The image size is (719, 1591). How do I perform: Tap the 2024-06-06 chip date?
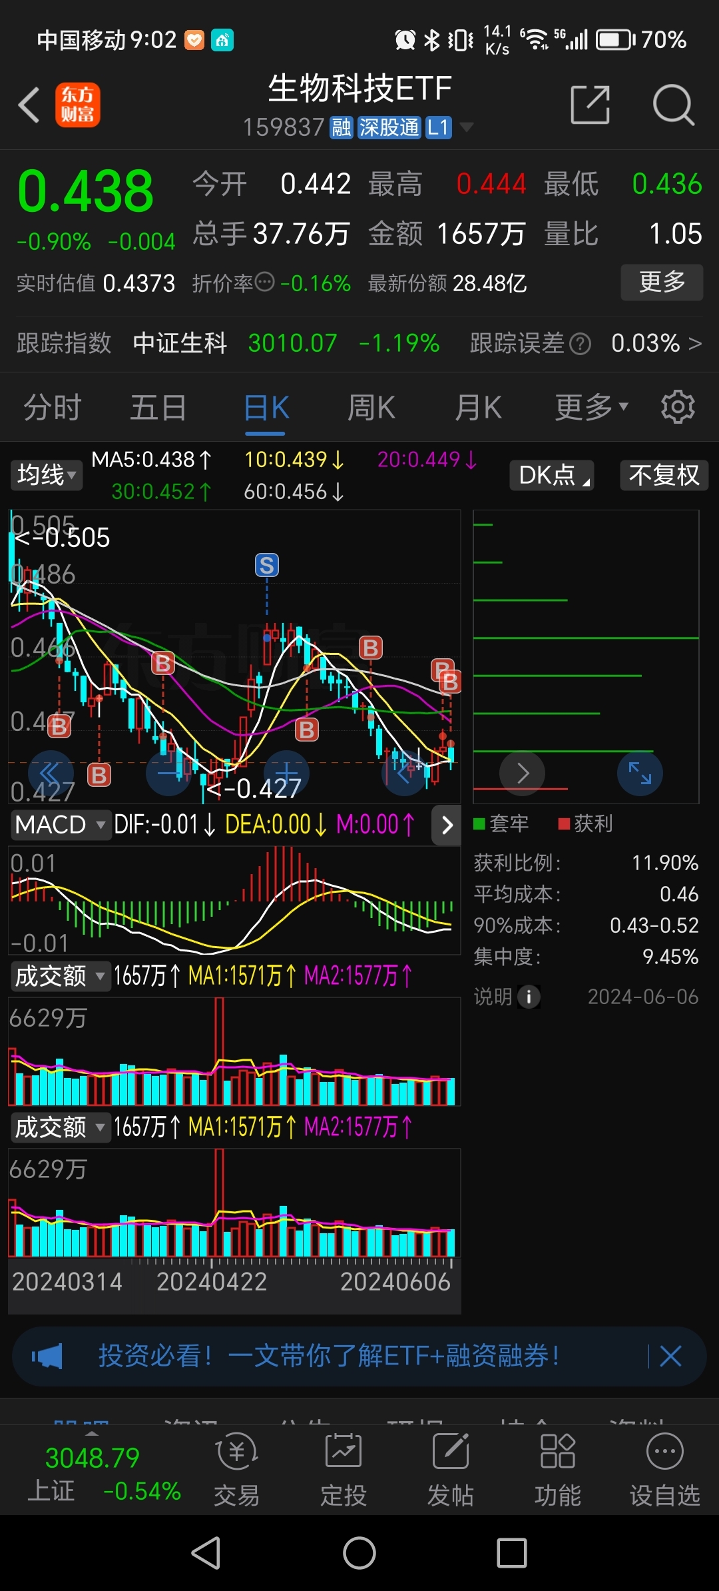642,997
